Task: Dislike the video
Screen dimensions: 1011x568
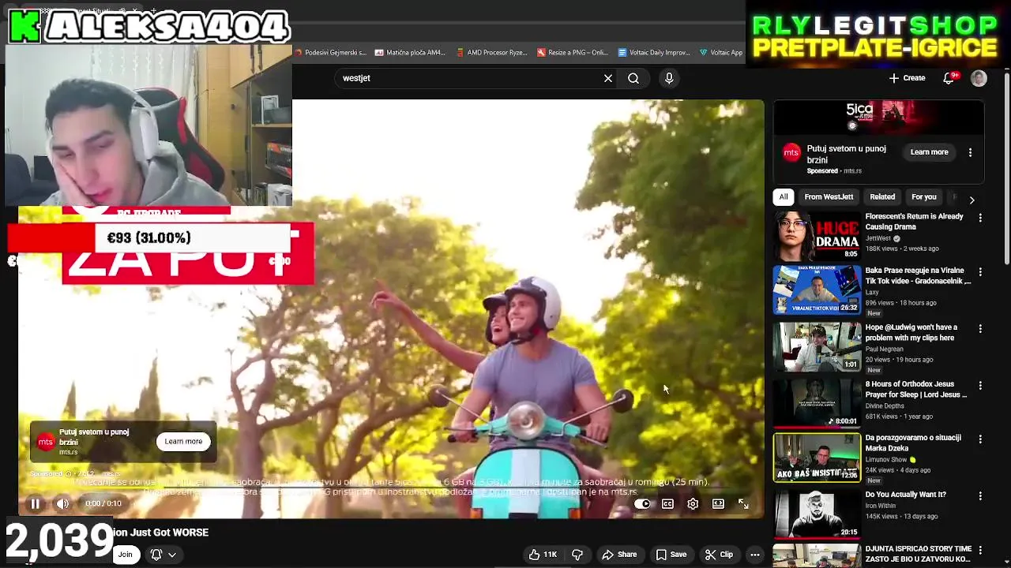Action: click(x=577, y=555)
